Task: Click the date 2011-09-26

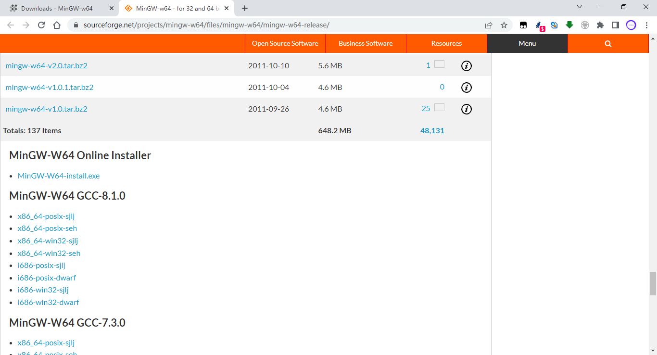Action: pos(269,109)
